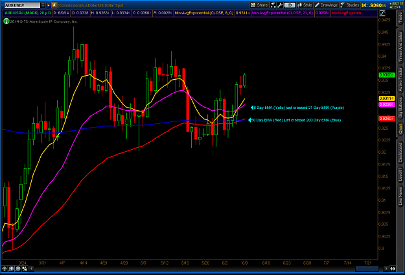
Task: Click the chart scale toggle icon above price axis
Action: pos(382,13)
